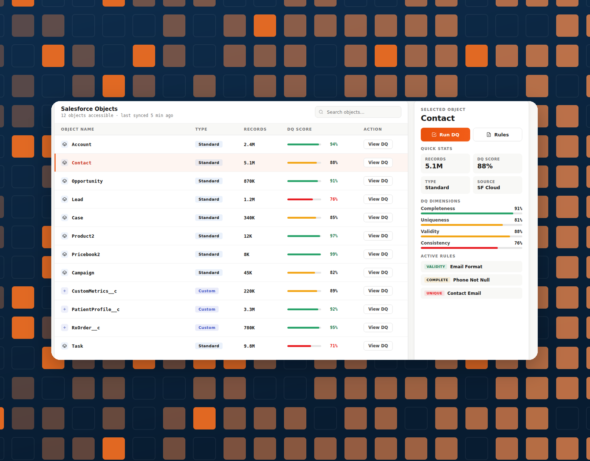
Task: Click the Account object layer icon
Action: 65,144
